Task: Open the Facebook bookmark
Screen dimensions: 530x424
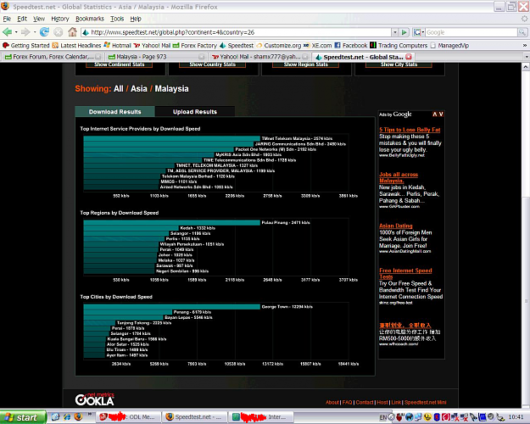Action: (x=350, y=45)
